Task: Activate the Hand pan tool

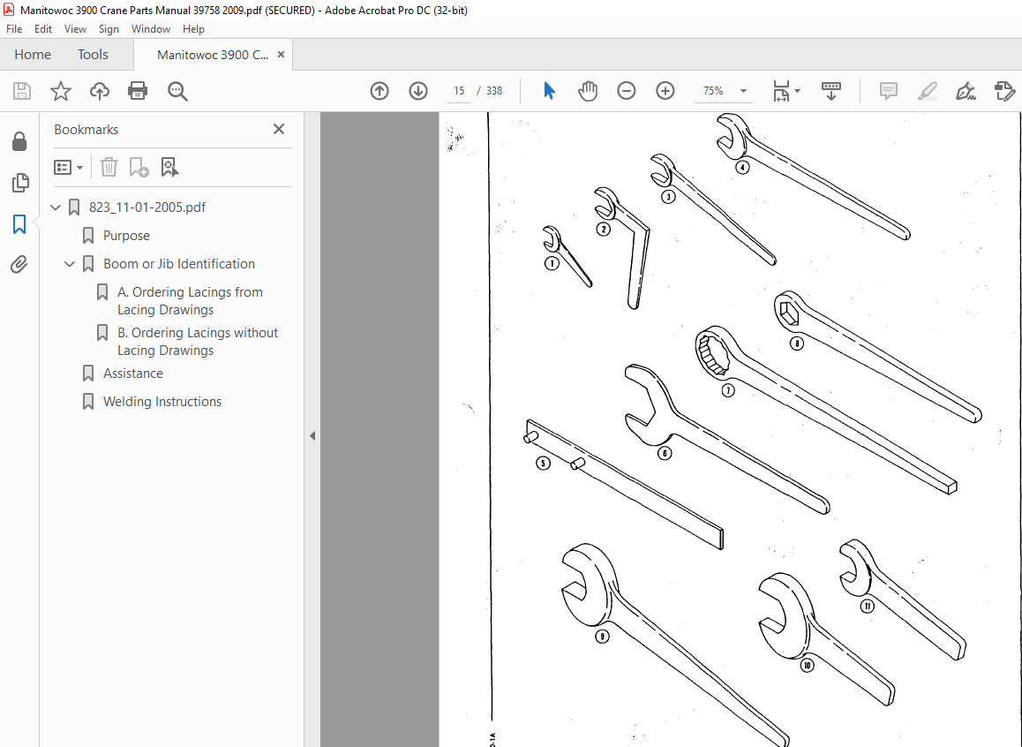Action: click(x=587, y=91)
